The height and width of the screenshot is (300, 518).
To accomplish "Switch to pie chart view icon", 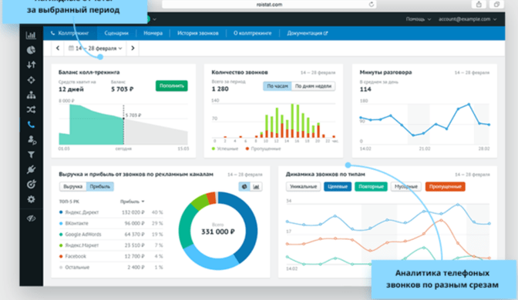I will (244, 187).
